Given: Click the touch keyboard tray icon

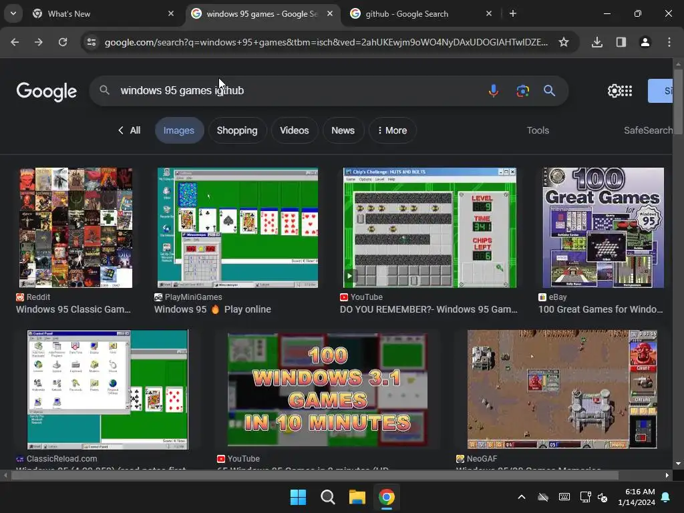Looking at the screenshot, I should [564, 497].
